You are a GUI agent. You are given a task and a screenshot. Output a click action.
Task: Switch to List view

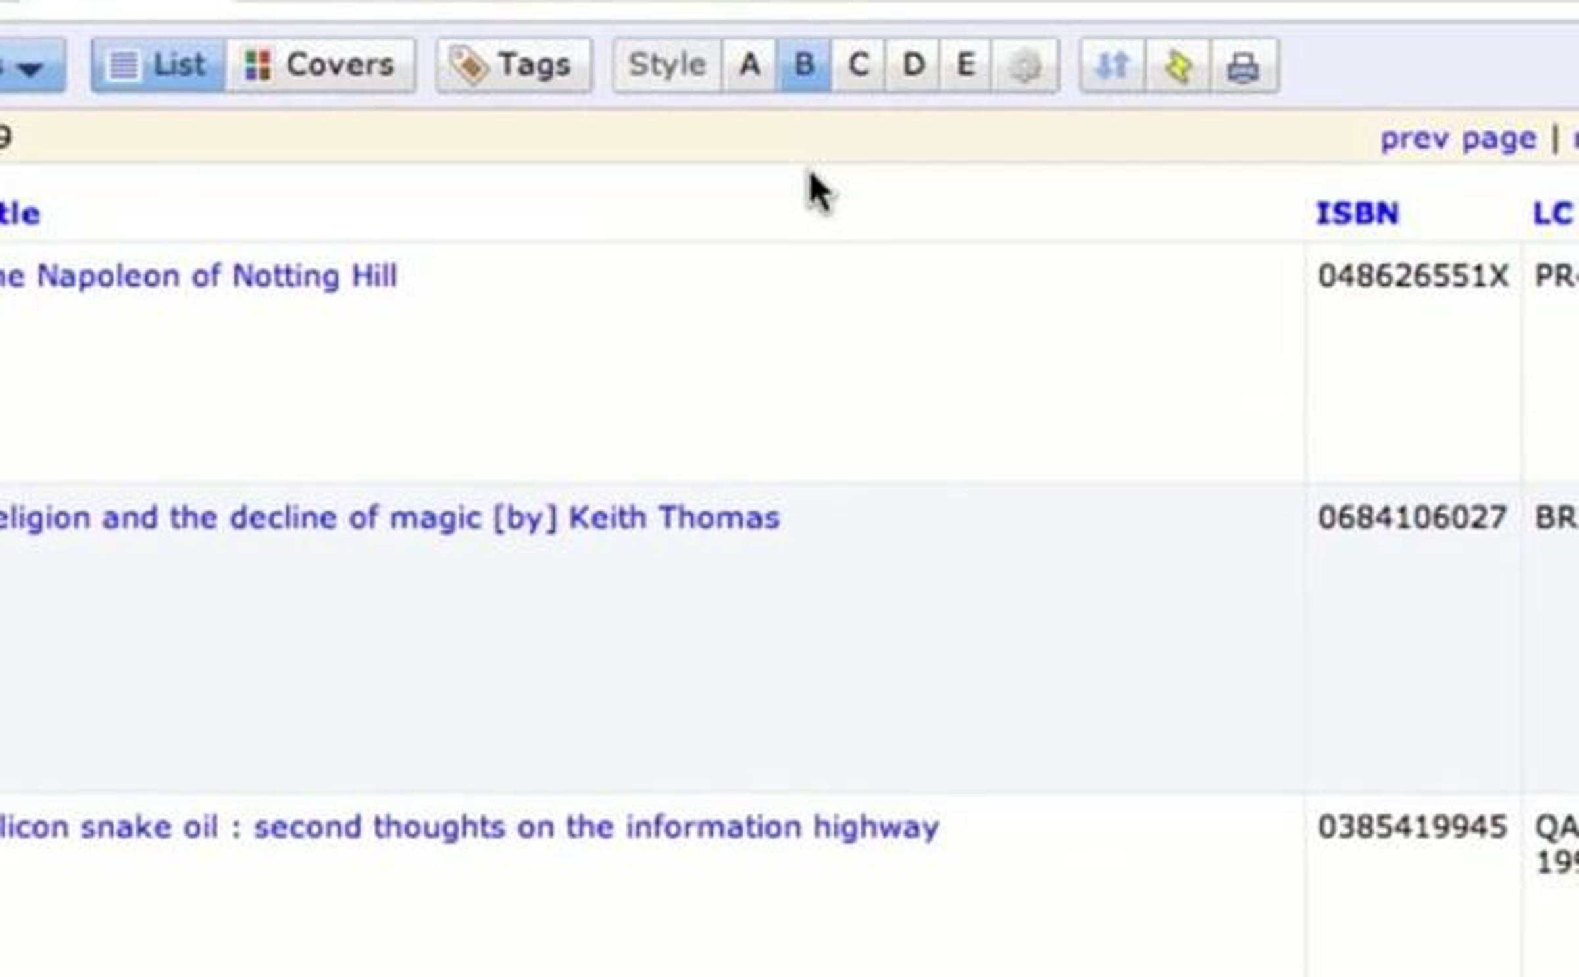pos(158,65)
